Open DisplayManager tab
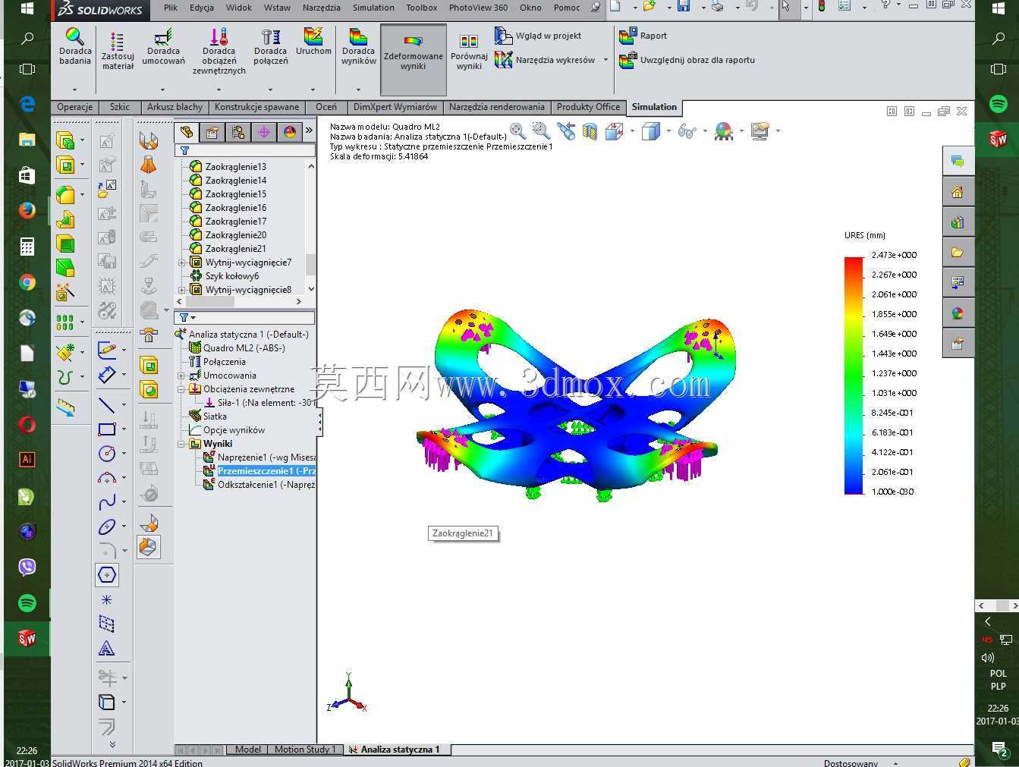The image size is (1019, 767). coord(290,132)
